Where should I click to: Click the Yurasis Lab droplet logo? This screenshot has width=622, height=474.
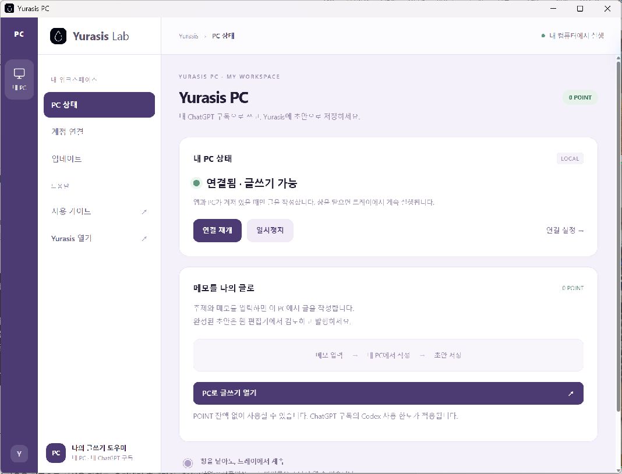(58, 36)
